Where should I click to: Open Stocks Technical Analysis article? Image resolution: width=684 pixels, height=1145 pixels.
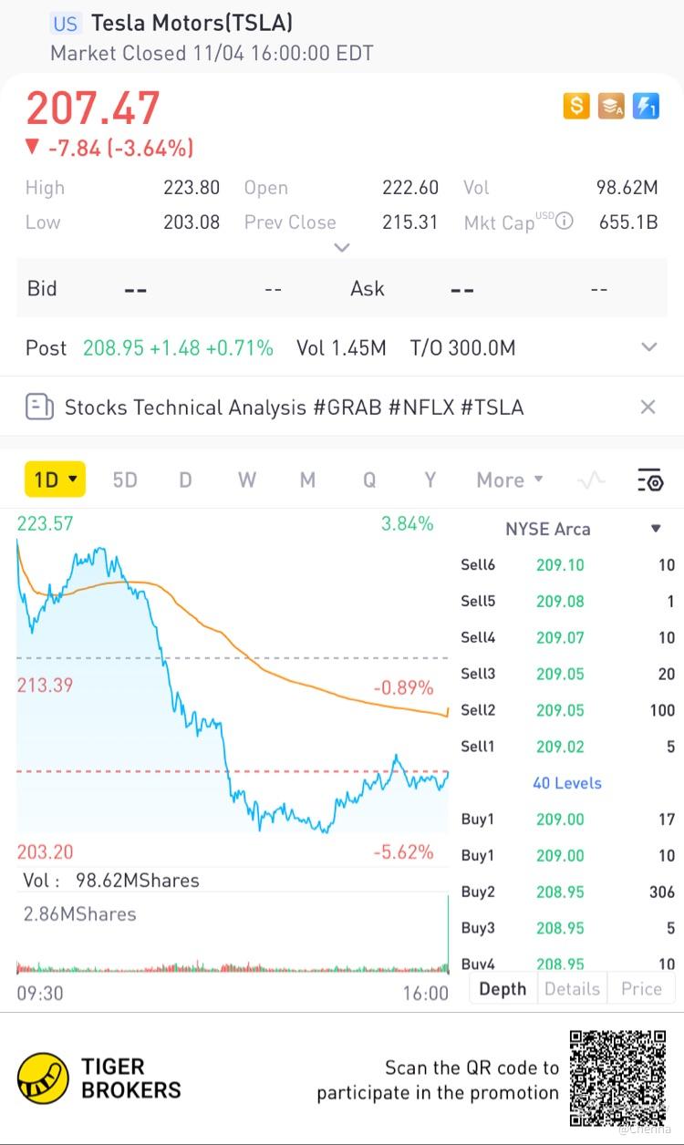[x=294, y=407]
